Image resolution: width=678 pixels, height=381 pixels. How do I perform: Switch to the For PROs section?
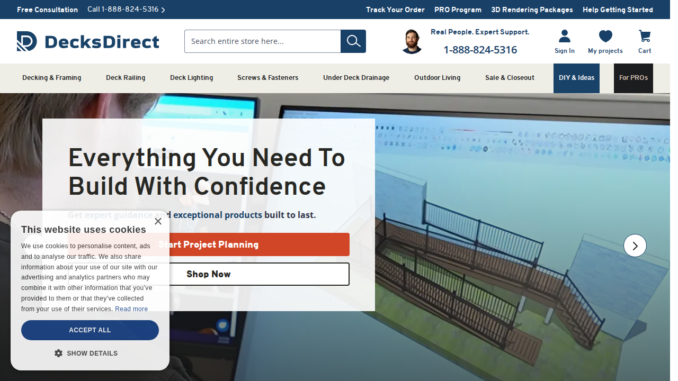[x=633, y=78]
